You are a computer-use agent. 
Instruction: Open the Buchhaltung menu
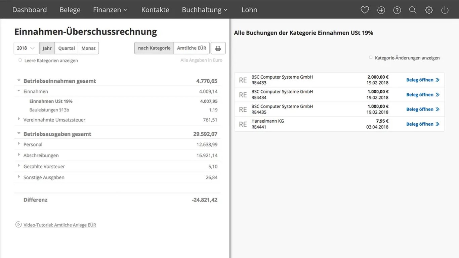(x=205, y=10)
